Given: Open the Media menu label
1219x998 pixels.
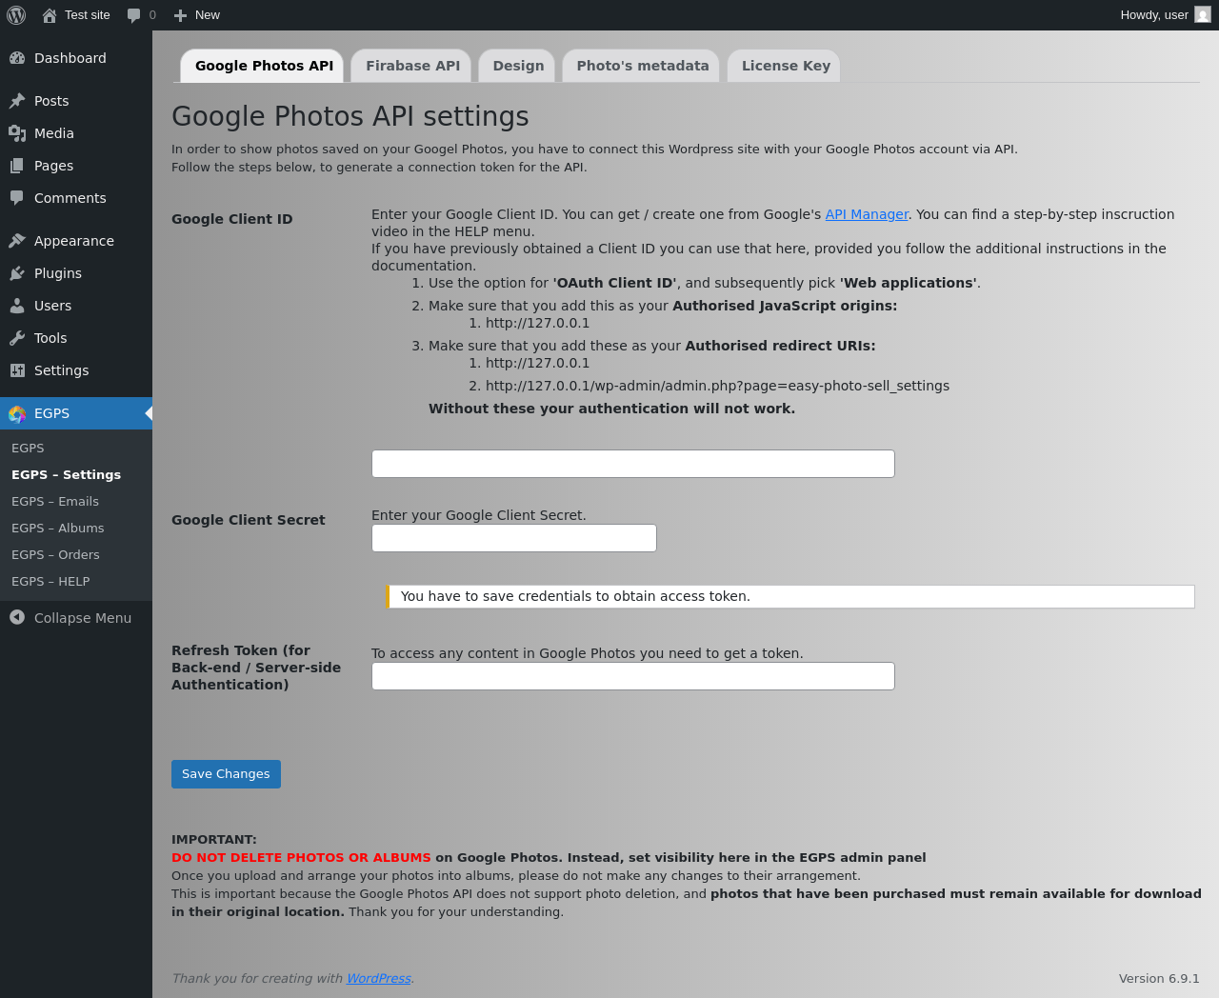Looking at the screenshot, I should pyautogui.click(x=54, y=133).
